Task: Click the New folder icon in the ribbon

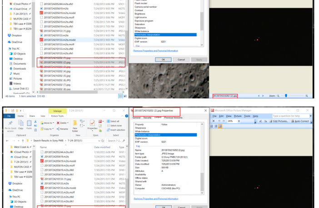Action: tap(75, 123)
